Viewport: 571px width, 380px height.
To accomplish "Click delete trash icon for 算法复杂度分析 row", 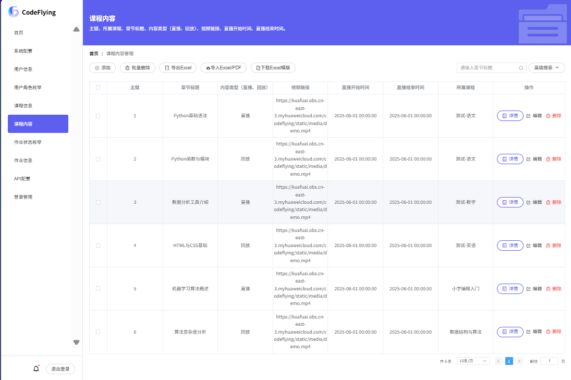I will pyautogui.click(x=548, y=332).
